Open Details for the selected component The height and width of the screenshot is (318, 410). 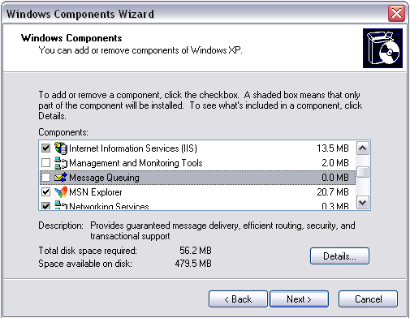click(x=339, y=256)
